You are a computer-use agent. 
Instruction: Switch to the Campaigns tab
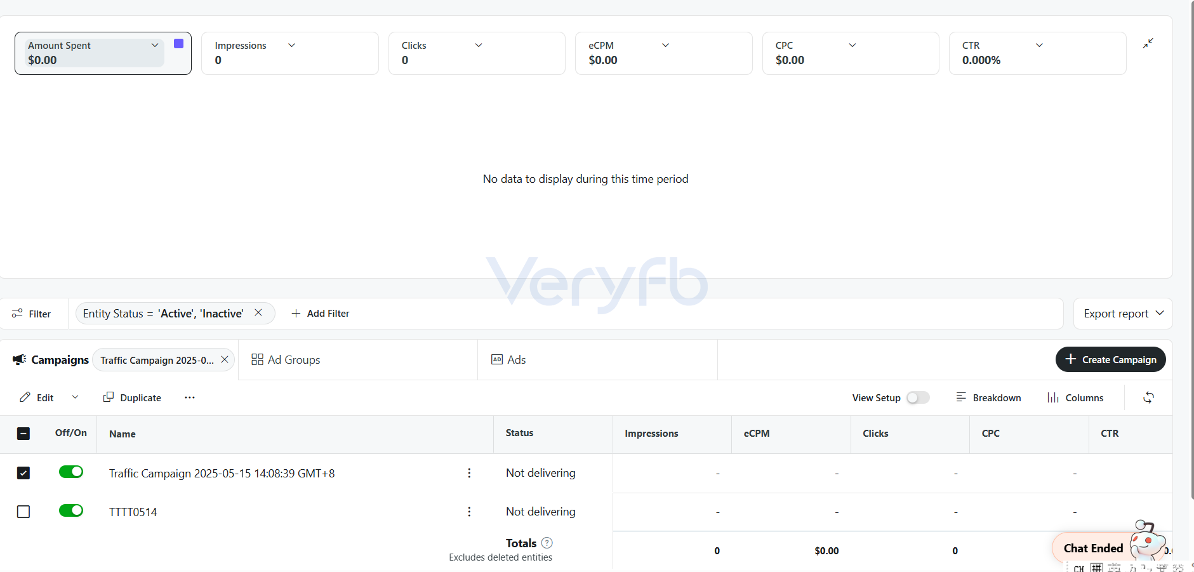pyautogui.click(x=51, y=360)
